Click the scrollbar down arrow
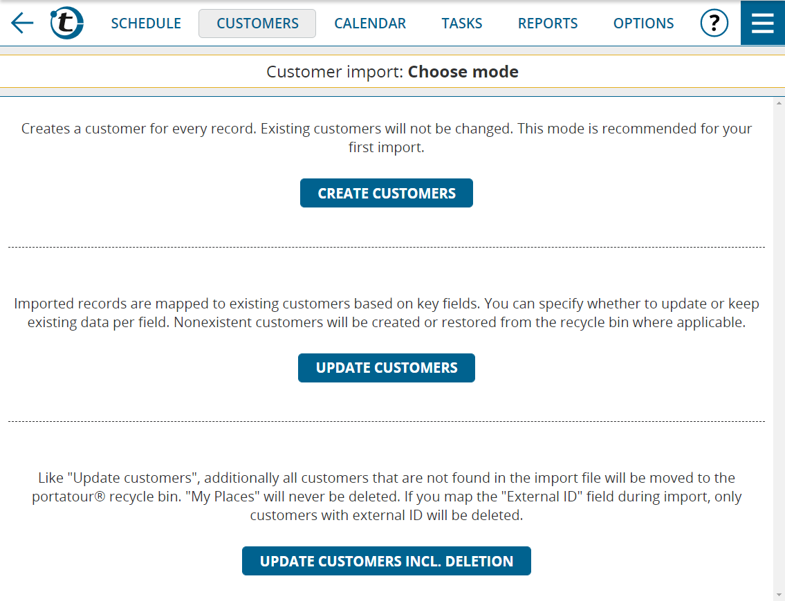 (779, 595)
